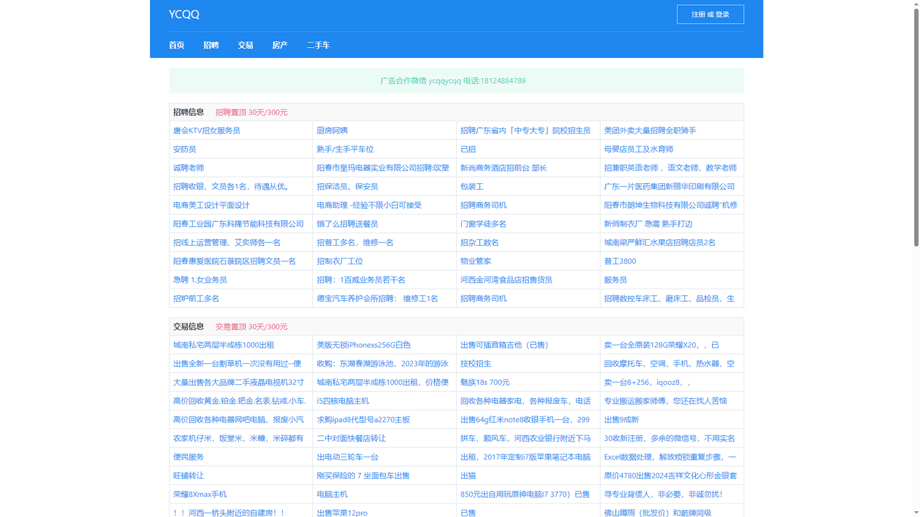Click the YCQQ site logo
Viewport: 920px width, 517px height.
pos(184,14)
